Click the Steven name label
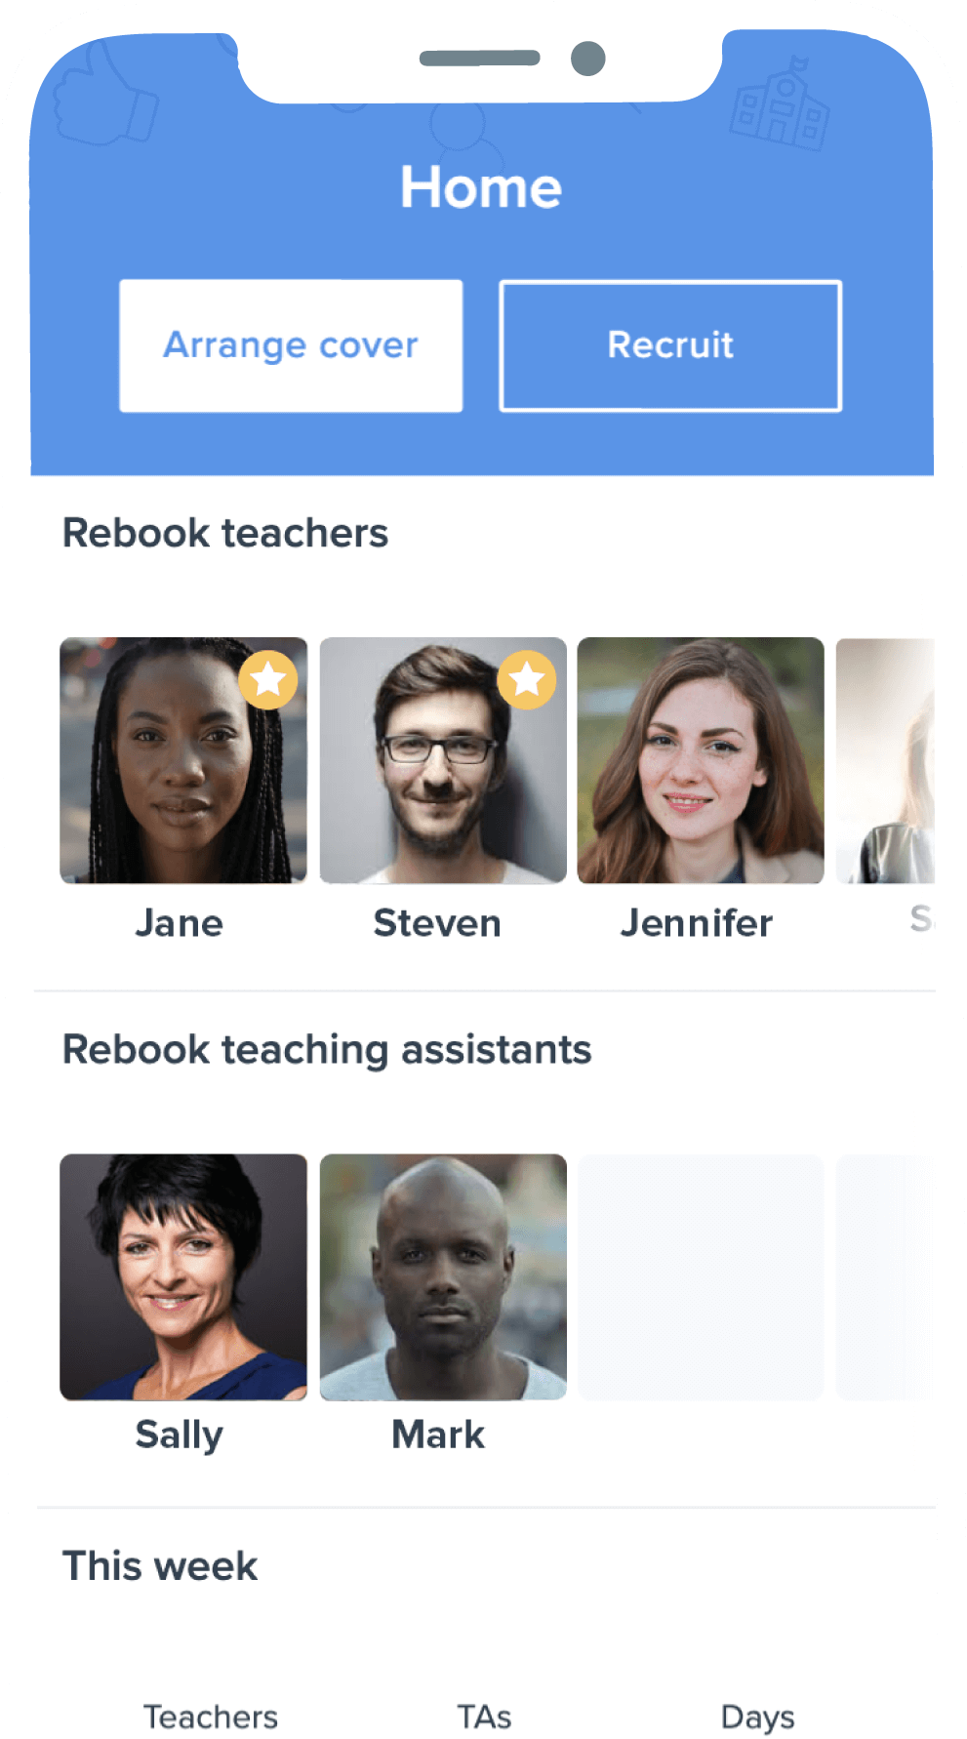Screen dimensions: 967x1739 tap(437, 923)
